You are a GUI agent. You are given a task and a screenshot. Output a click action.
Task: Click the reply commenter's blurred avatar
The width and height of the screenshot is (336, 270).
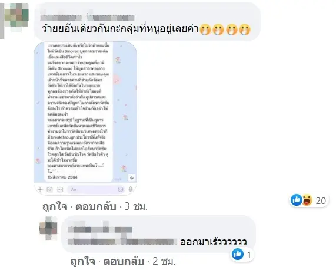(49, 228)
